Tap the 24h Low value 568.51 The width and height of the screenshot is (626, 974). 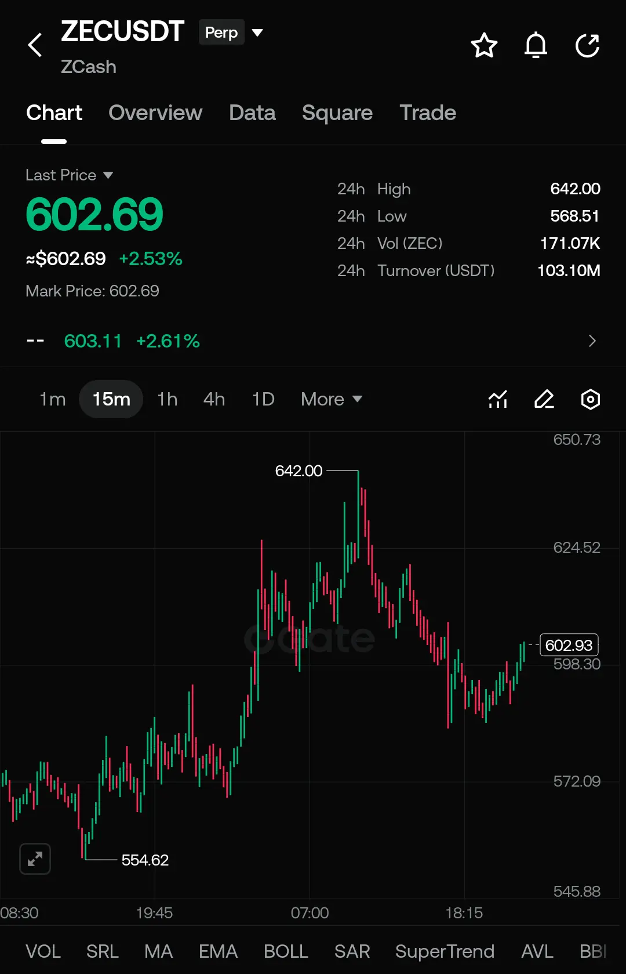tap(574, 216)
